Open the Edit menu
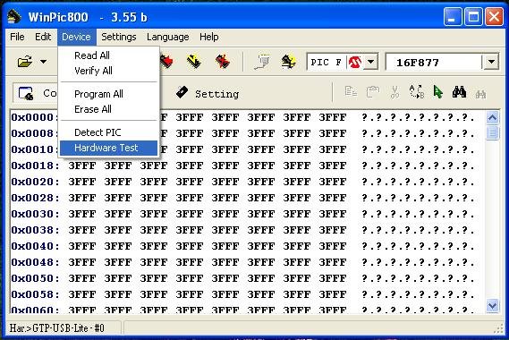This screenshot has width=509, height=340. 43,37
